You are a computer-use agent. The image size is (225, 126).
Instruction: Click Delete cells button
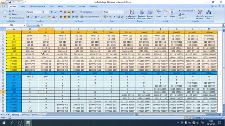pos(166,14)
